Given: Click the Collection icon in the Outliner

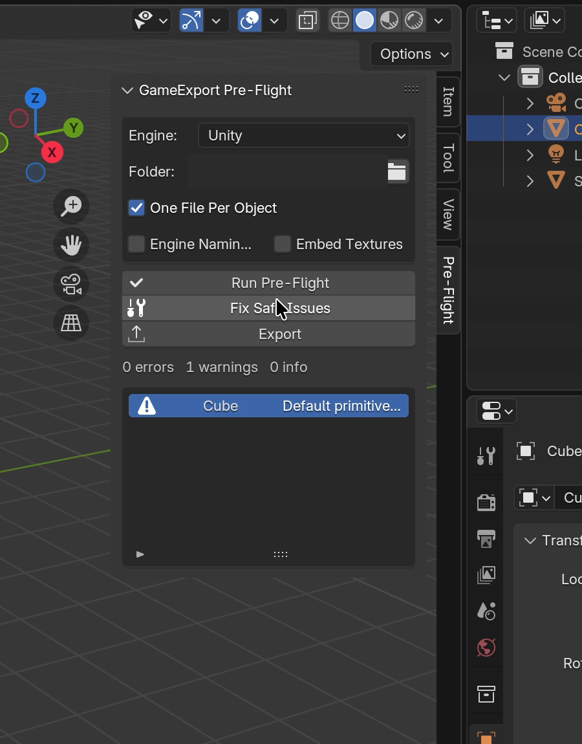Looking at the screenshot, I should tap(530, 77).
